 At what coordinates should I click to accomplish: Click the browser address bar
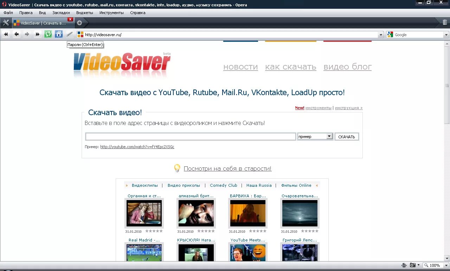pos(231,35)
